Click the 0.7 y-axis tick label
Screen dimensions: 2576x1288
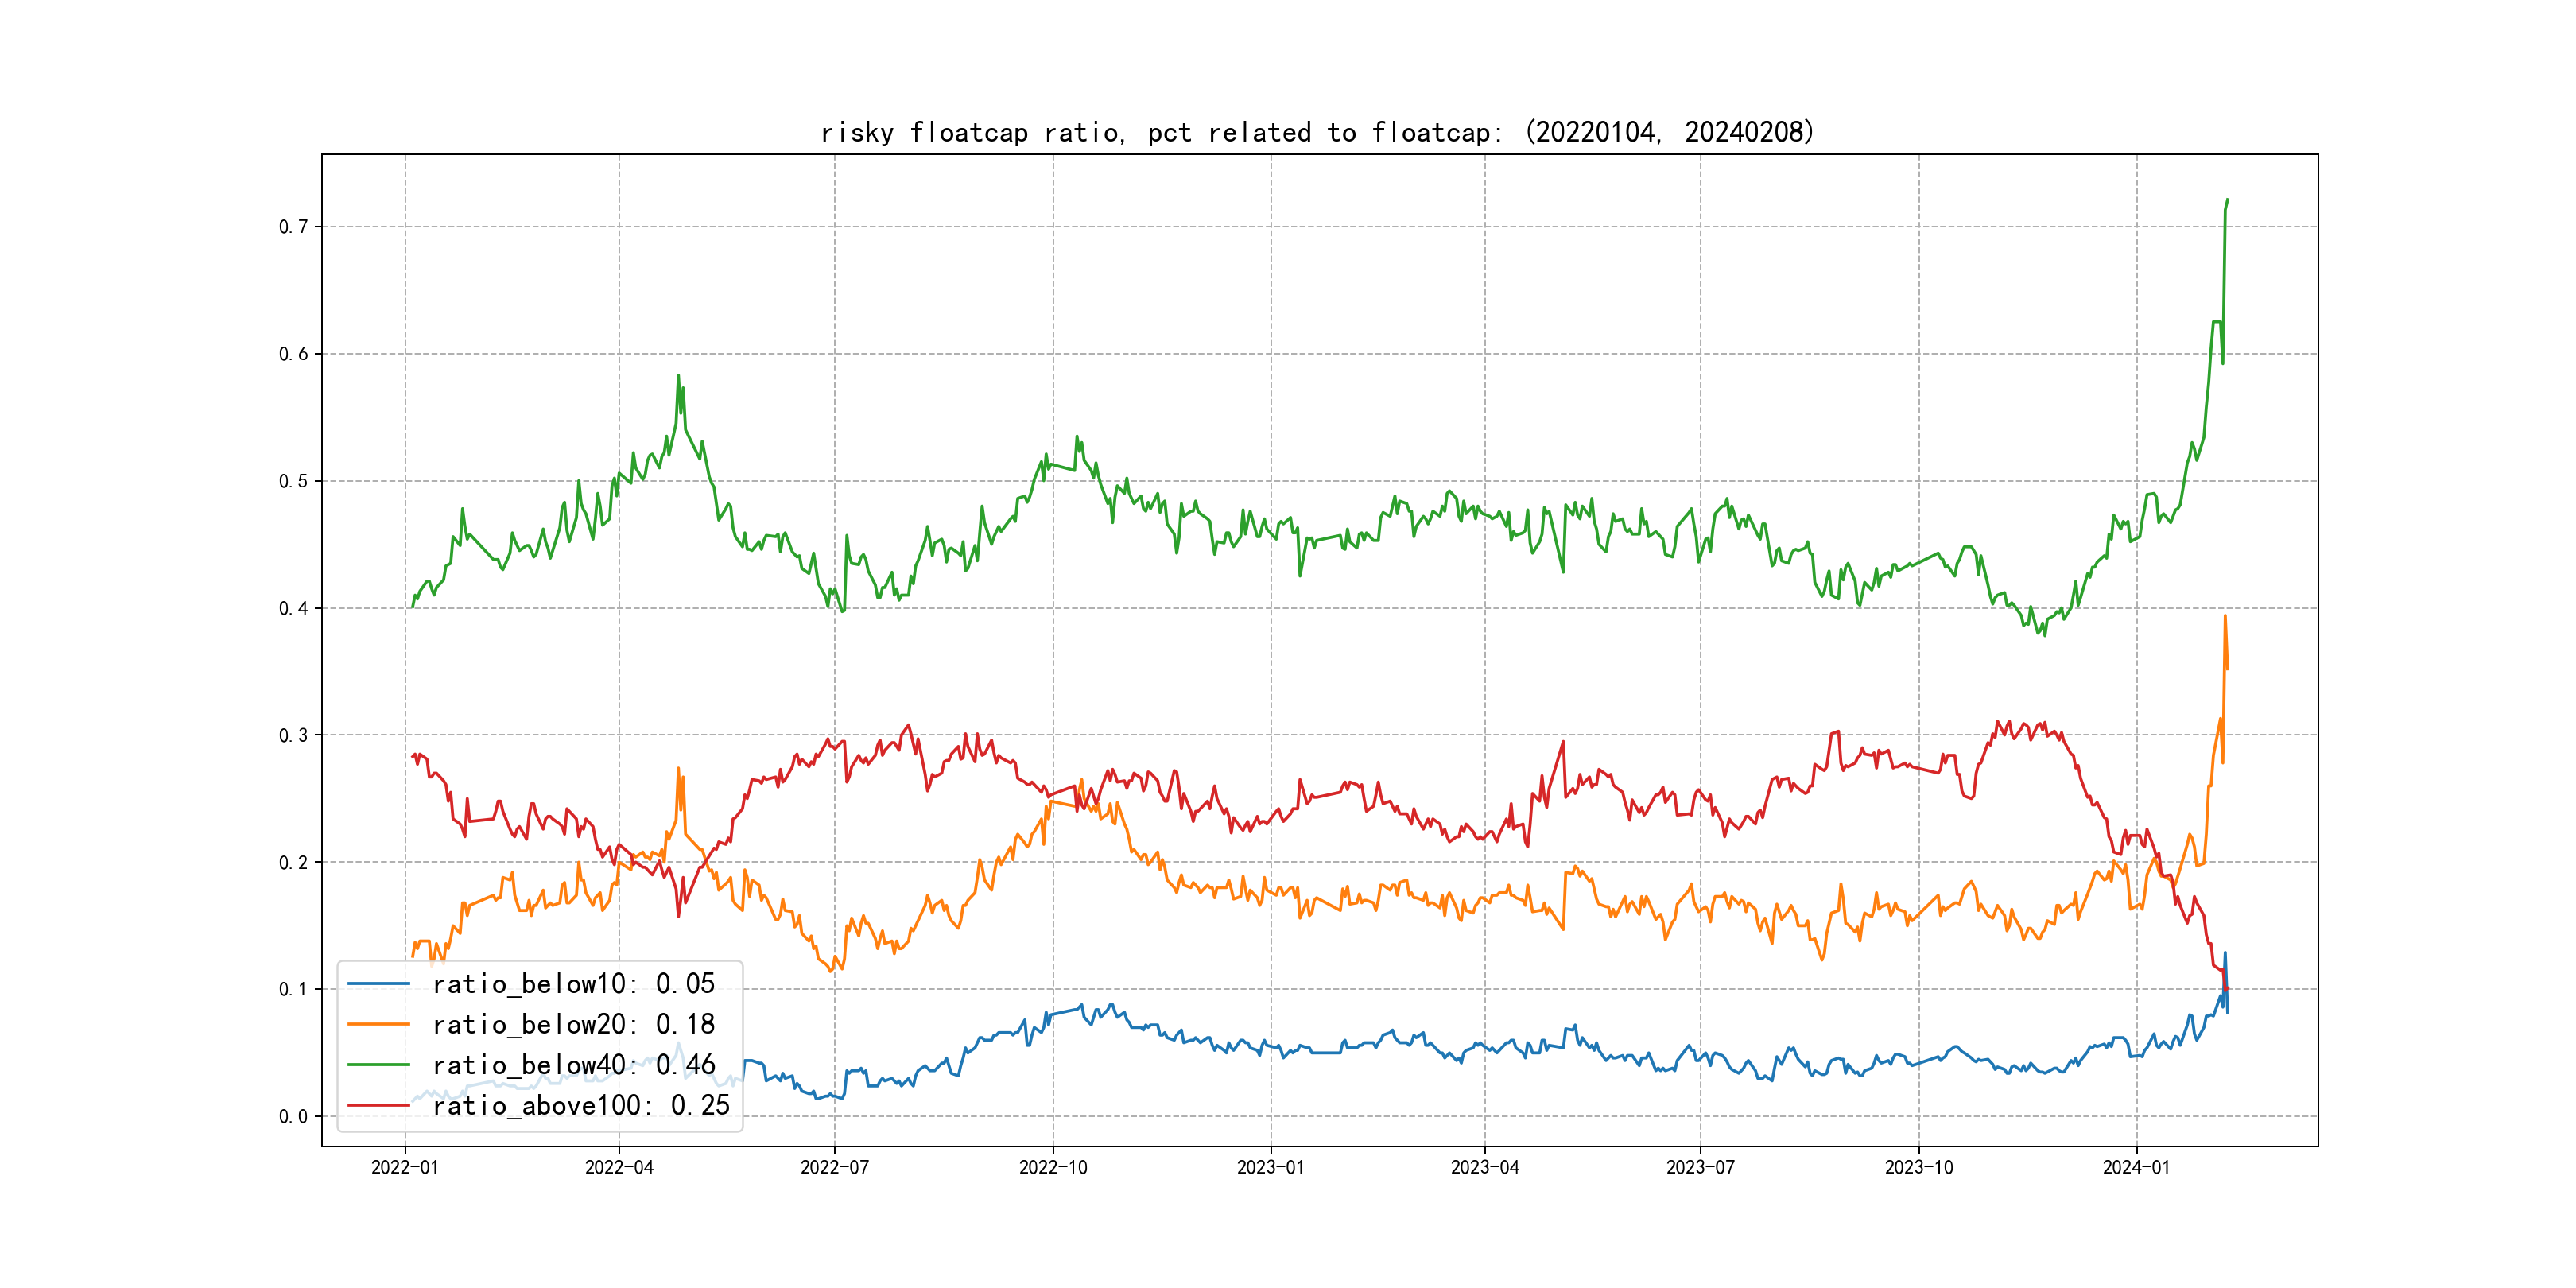(293, 227)
